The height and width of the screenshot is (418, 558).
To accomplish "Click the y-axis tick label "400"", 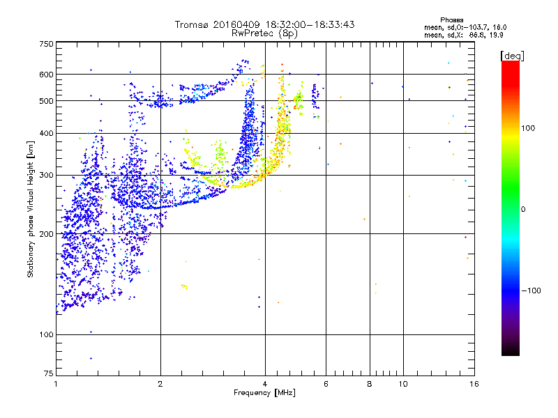I will [46, 134].
